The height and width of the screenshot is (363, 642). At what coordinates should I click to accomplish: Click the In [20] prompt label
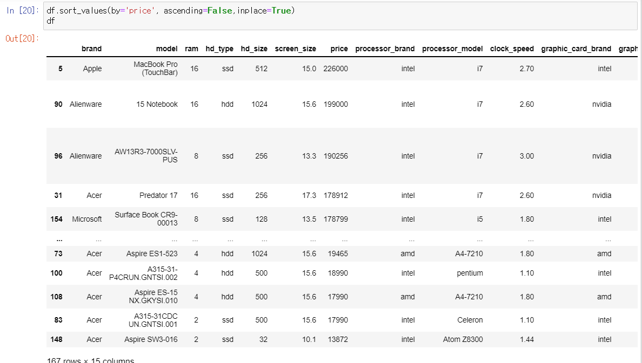(x=23, y=11)
